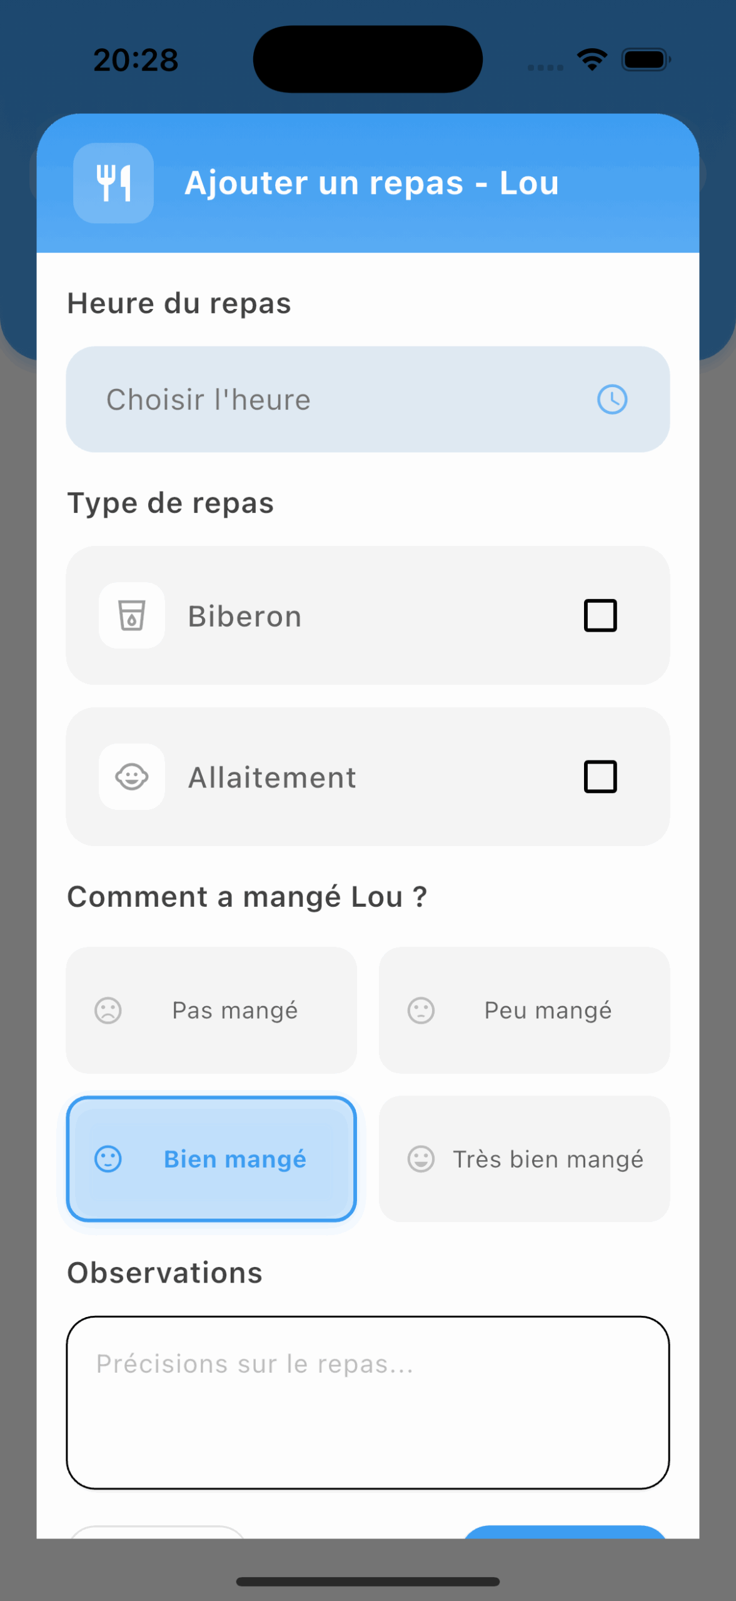This screenshot has height=1601, width=736.
Task: Tap the outlined cancel button at bottom left
Action: (158, 1532)
